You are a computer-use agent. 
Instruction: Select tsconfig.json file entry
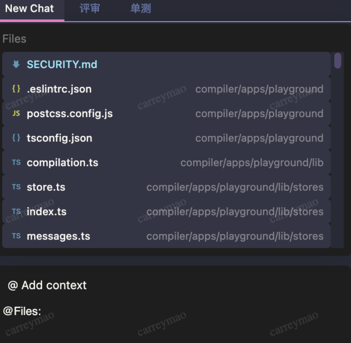click(166, 138)
